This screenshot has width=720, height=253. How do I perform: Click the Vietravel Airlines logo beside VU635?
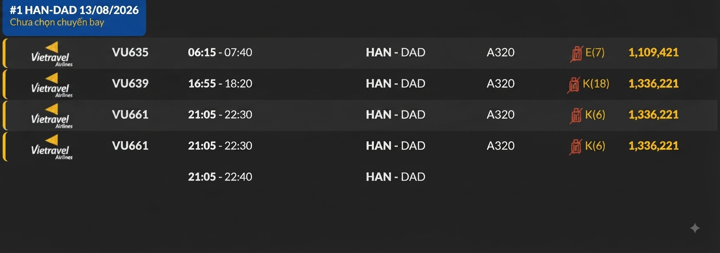[x=52, y=54]
